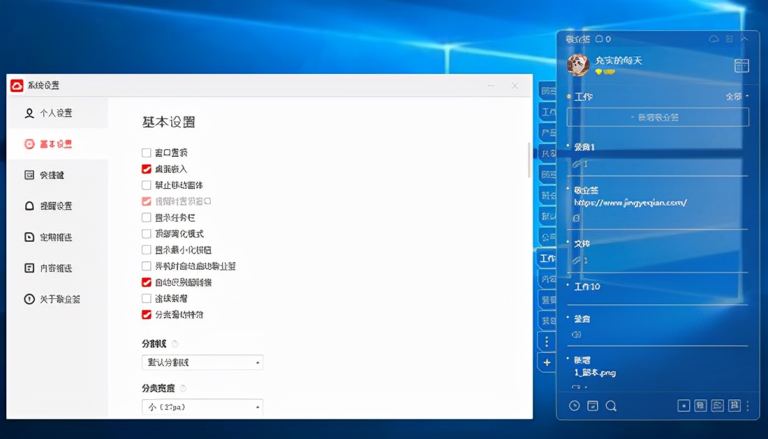Image resolution: width=768 pixels, height=439 pixels.
Task: Click the plus button to add a category
Action: (x=547, y=362)
